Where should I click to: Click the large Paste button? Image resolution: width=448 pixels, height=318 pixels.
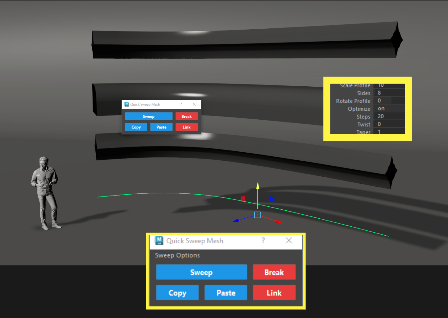click(x=226, y=293)
